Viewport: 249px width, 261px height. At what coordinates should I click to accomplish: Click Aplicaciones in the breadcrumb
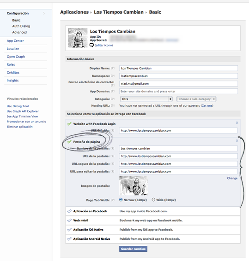[x=74, y=12]
